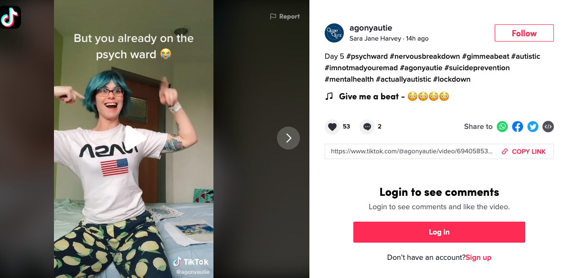The width and height of the screenshot is (562, 278).
Task: Open the agonyautie profile avatar
Action: click(334, 33)
